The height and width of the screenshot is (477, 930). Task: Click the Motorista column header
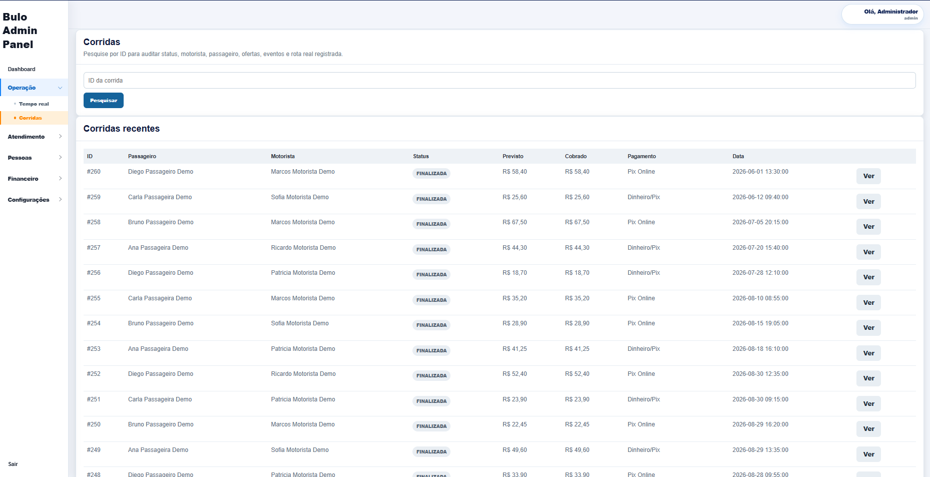283,156
